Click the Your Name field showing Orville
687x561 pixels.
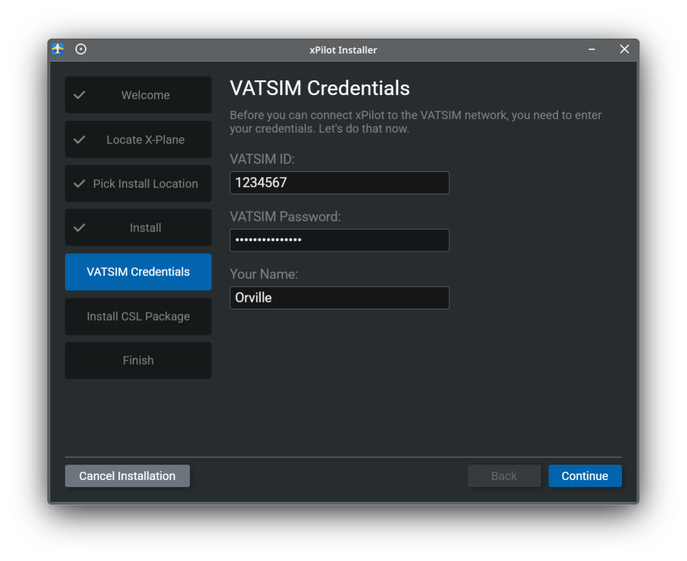click(x=339, y=297)
